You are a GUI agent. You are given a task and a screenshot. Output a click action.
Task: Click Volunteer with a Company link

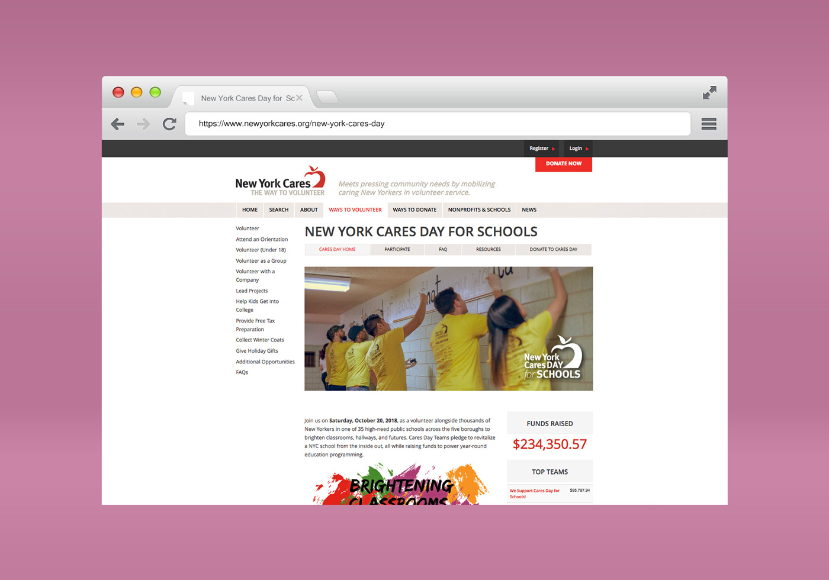click(x=255, y=276)
